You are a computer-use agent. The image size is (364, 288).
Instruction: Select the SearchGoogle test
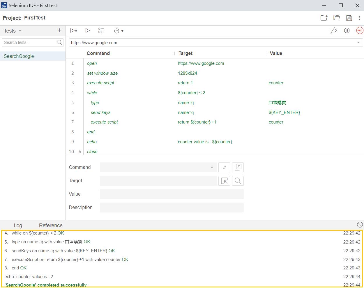coord(33,56)
